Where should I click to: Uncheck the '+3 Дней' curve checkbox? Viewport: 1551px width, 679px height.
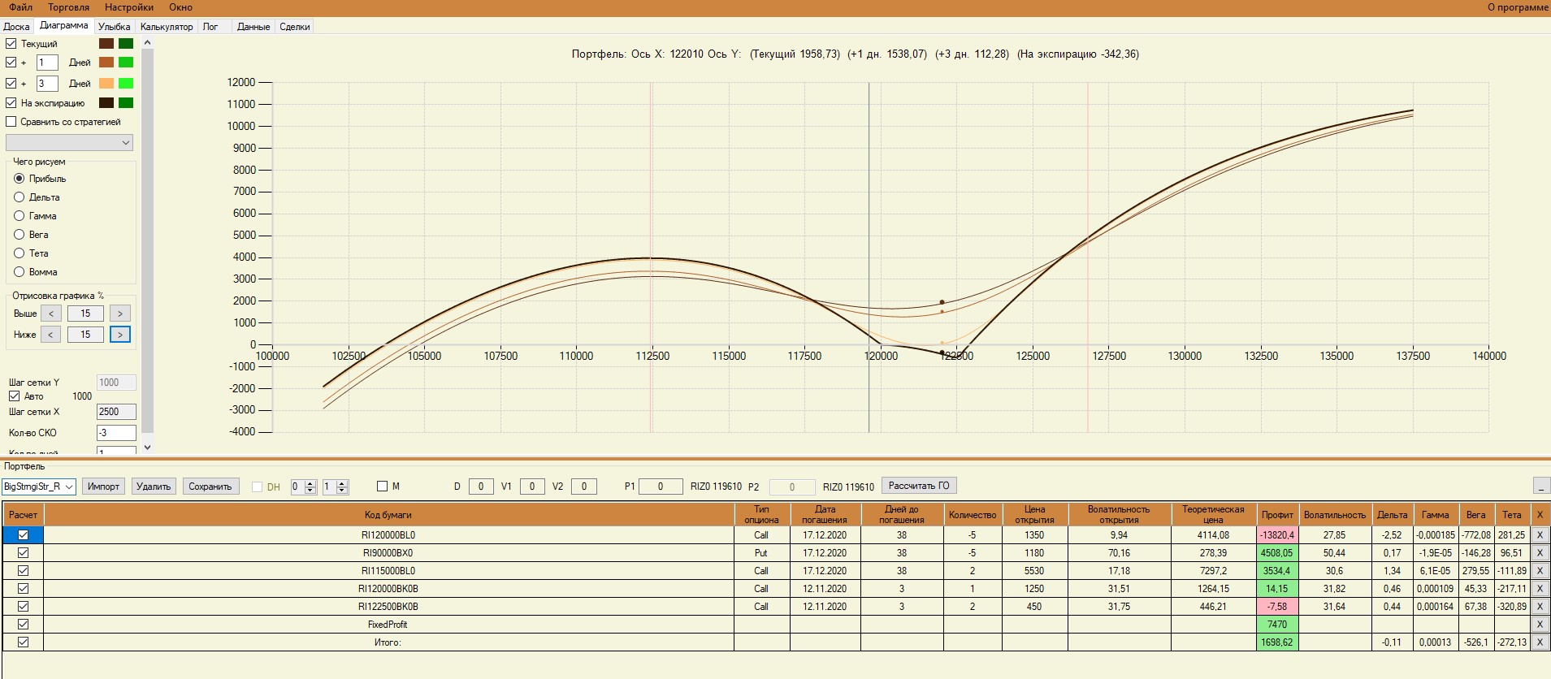click(x=11, y=84)
